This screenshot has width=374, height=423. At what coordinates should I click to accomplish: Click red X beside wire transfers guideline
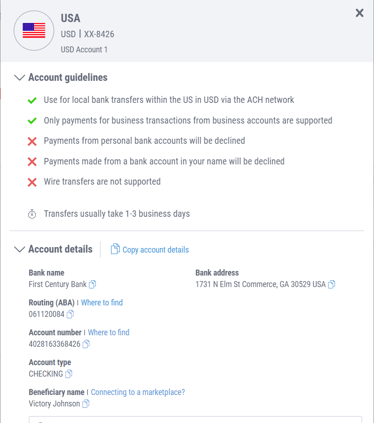pos(32,182)
